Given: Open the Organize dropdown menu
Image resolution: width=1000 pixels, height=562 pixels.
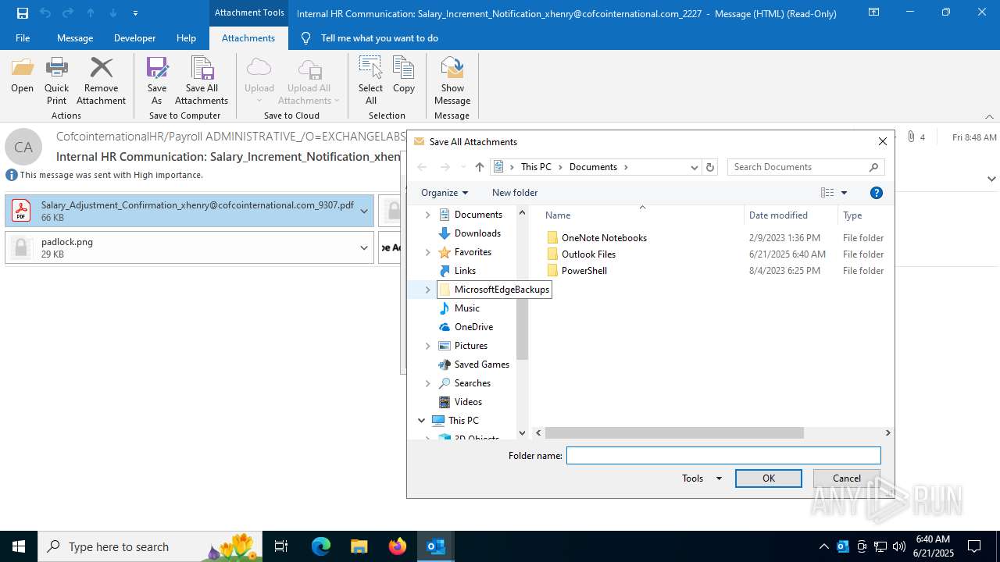Looking at the screenshot, I should (x=445, y=193).
